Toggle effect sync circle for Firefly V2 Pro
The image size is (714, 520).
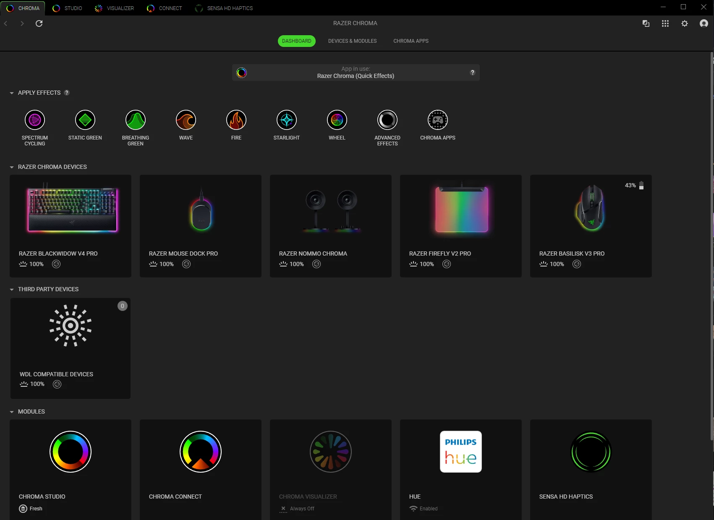pyautogui.click(x=447, y=264)
